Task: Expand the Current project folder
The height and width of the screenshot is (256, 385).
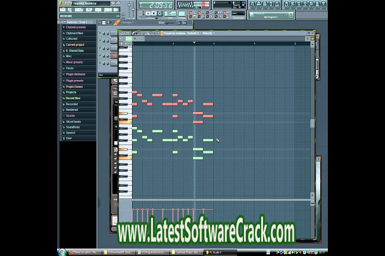Action: (x=78, y=45)
